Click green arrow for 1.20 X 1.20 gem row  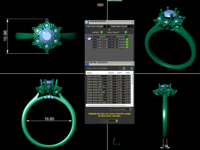pos(127,42)
